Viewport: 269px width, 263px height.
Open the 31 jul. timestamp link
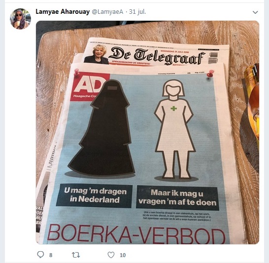[137, 12]
